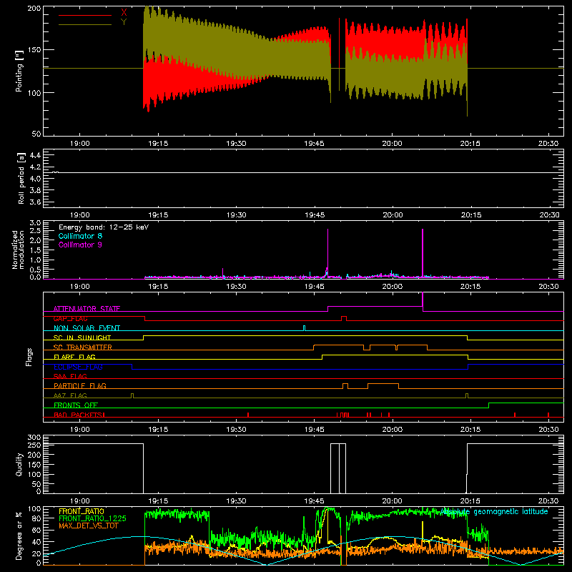The image size is (572, 572).
Task: Click the green 'FRONTS_OFF' label
Action: 76,405
